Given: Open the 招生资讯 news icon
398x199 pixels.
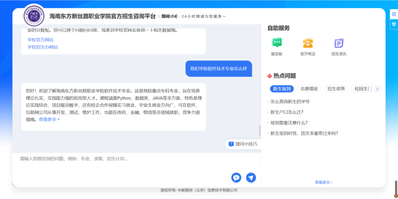Looking at the screenshot, I should pyautogui.click(x=339, y=43).
